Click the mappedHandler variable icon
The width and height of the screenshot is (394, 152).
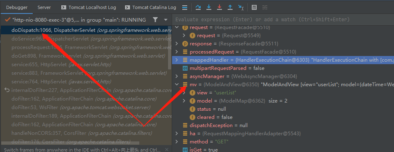point(185,60)
